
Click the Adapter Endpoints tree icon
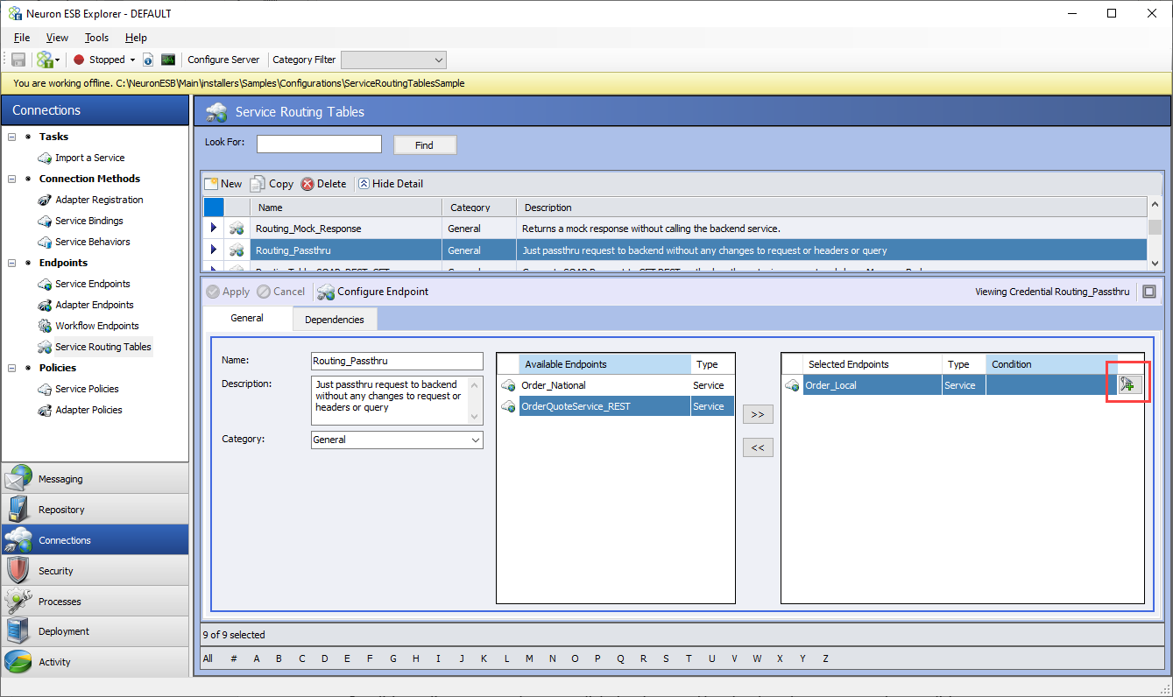45,305
